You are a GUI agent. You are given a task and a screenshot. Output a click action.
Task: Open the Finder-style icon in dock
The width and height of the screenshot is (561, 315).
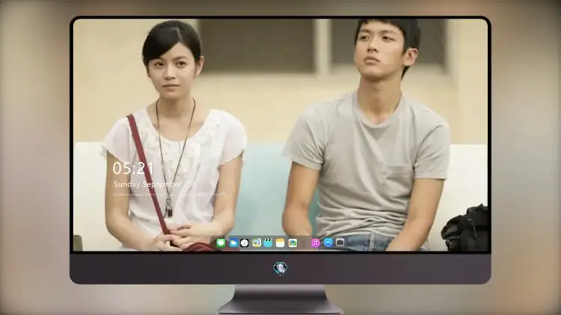[257, 243]
